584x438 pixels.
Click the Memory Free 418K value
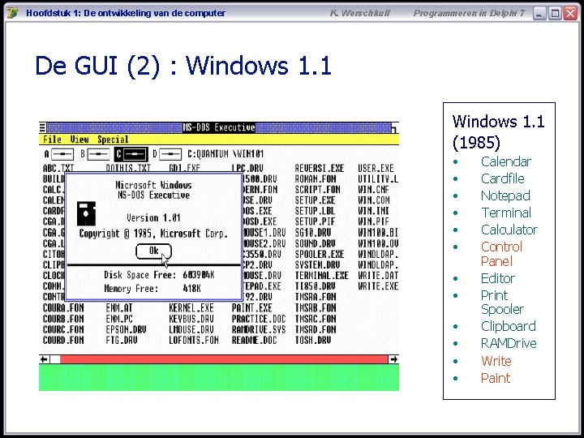point(191,289)
